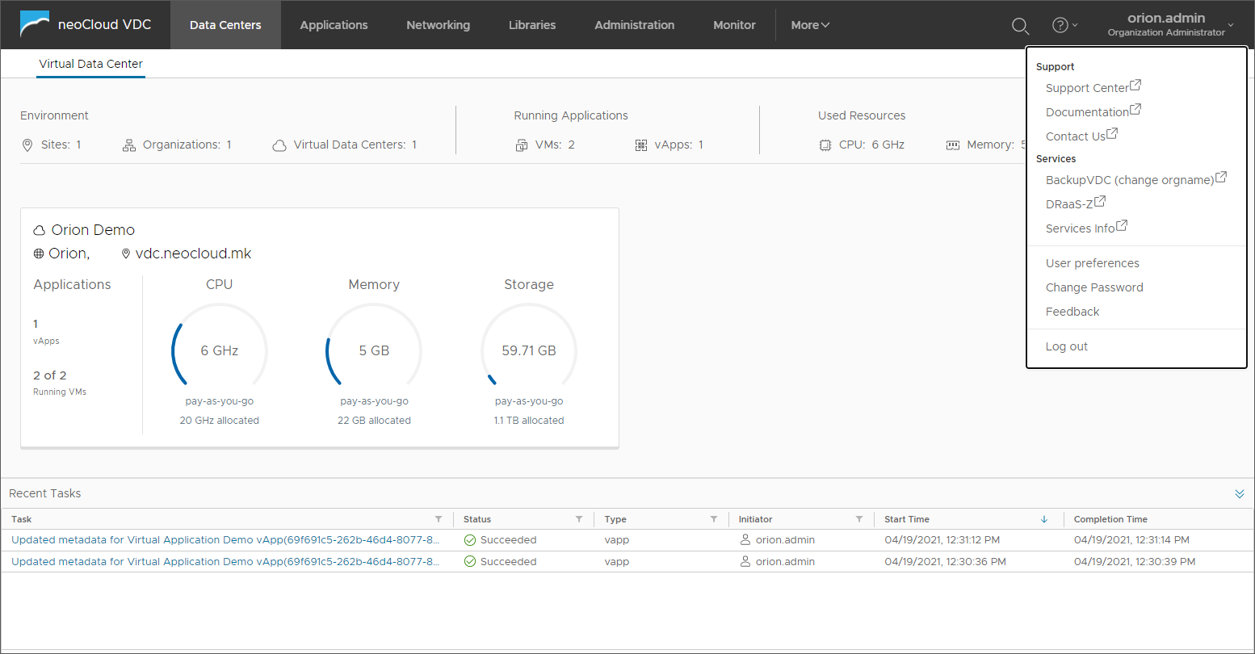This screenshot has width=1255, height=654.
Task: Open the 12:30:36 PM updated metadata task
Action: click(x=225, y=562)
